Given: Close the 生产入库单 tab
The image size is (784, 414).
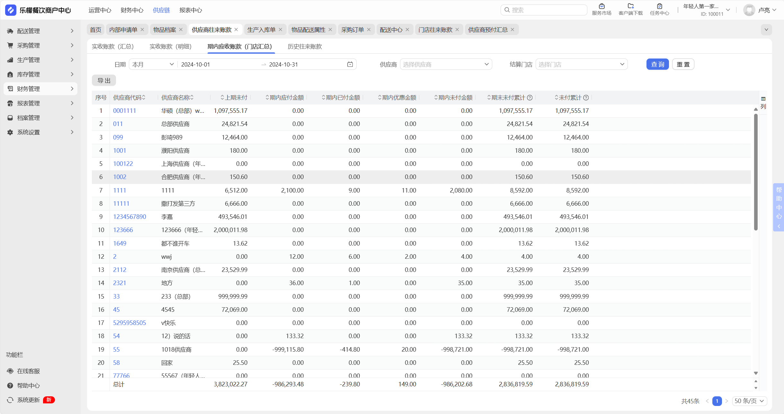Looking at the screenshot, I should 281,30.
